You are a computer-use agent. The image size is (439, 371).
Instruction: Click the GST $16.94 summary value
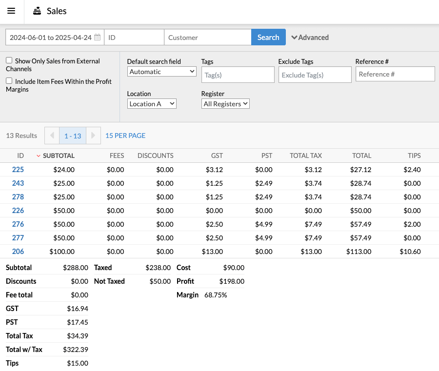(x=78, y=309)
